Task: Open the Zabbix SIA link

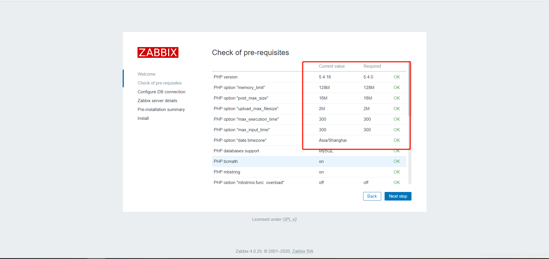Action: point(303,251)
